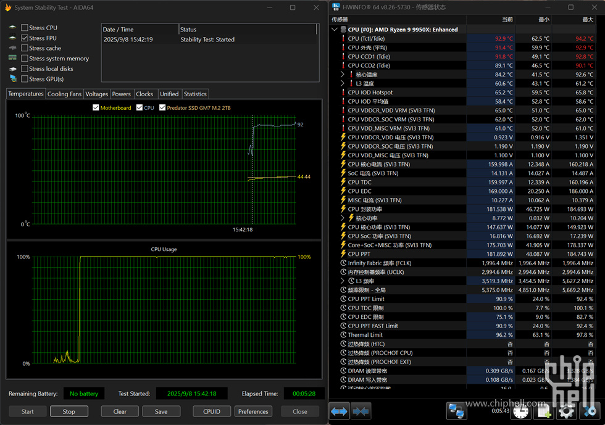Collapse the CPU [#0] AMD Ryzen 9 9950X group

pyautogui.click(x=335, y=30)
